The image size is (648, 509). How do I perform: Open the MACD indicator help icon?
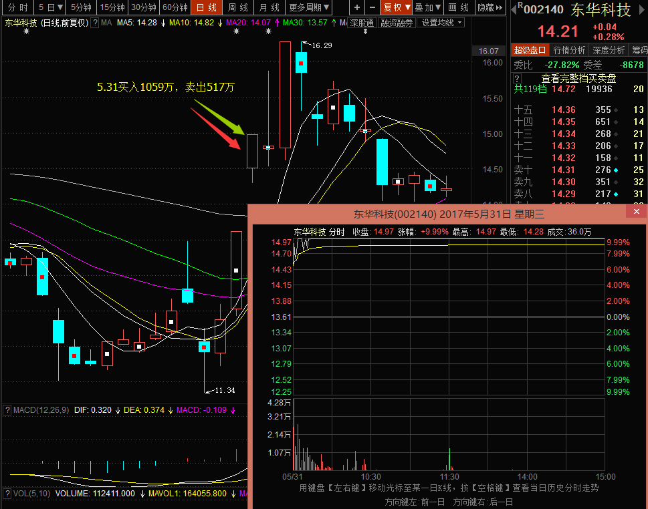pos(7,410)
